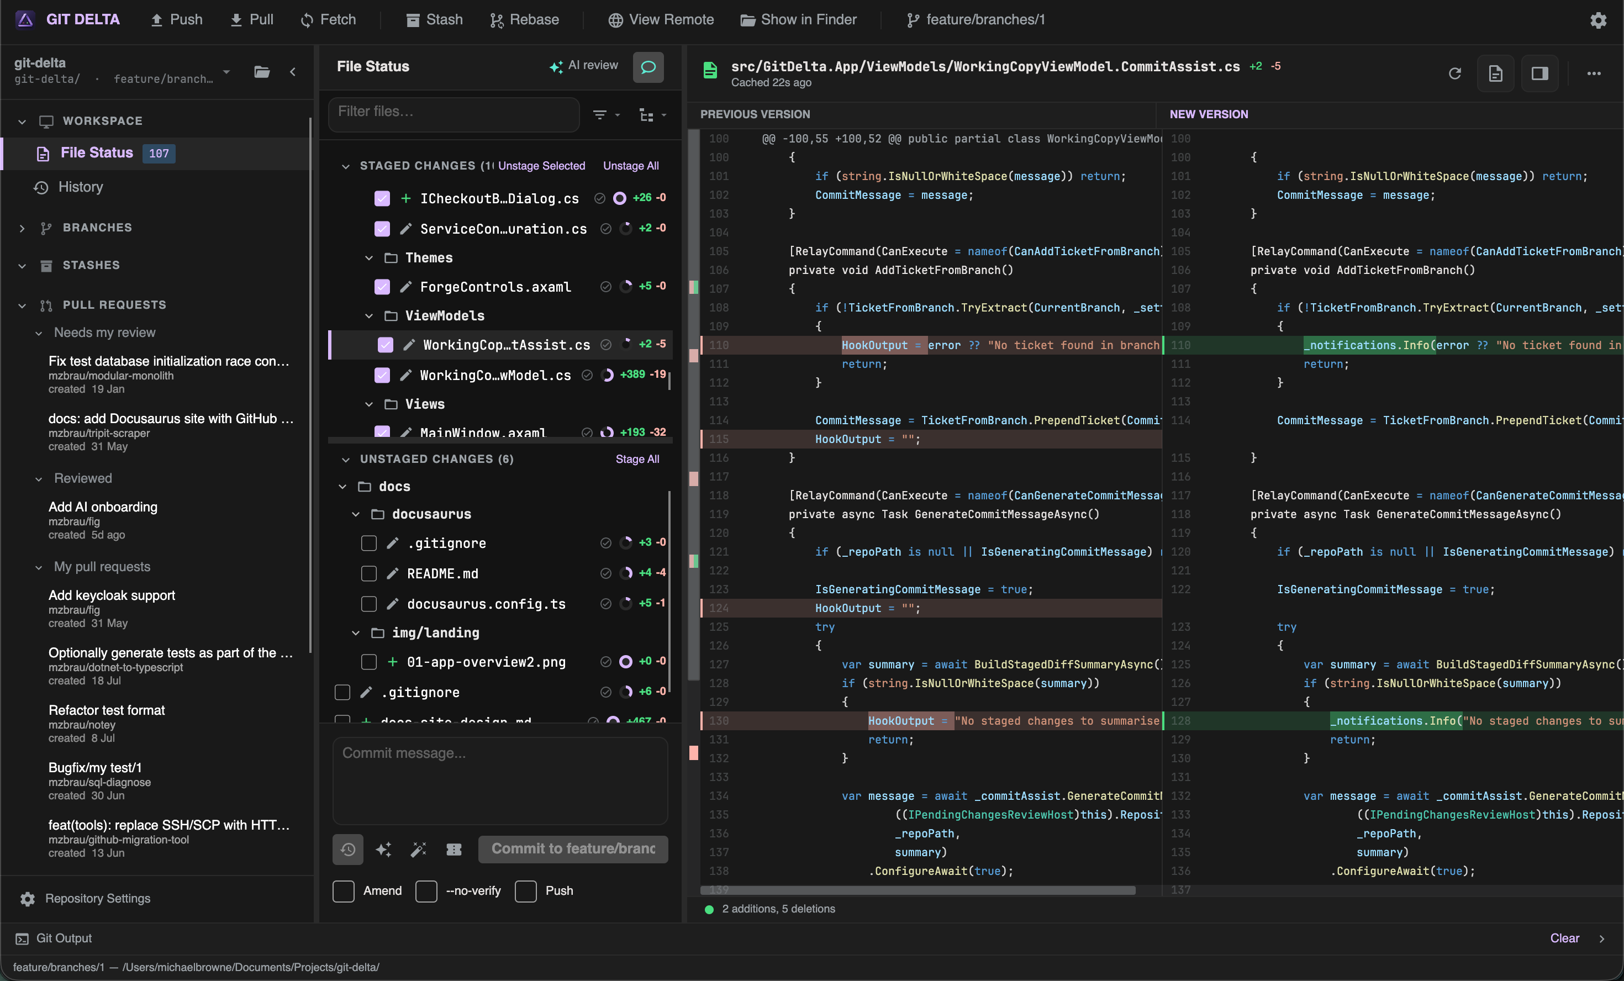This screenshot has height=981, width=1624.
Task: Click current branch feature/branches/1 indicator
Action: tap(976, 20)
